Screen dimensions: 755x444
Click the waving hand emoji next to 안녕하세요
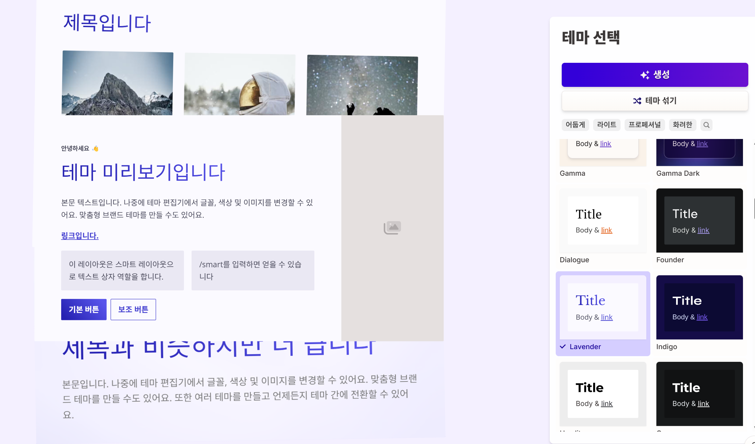coord(95,148)
